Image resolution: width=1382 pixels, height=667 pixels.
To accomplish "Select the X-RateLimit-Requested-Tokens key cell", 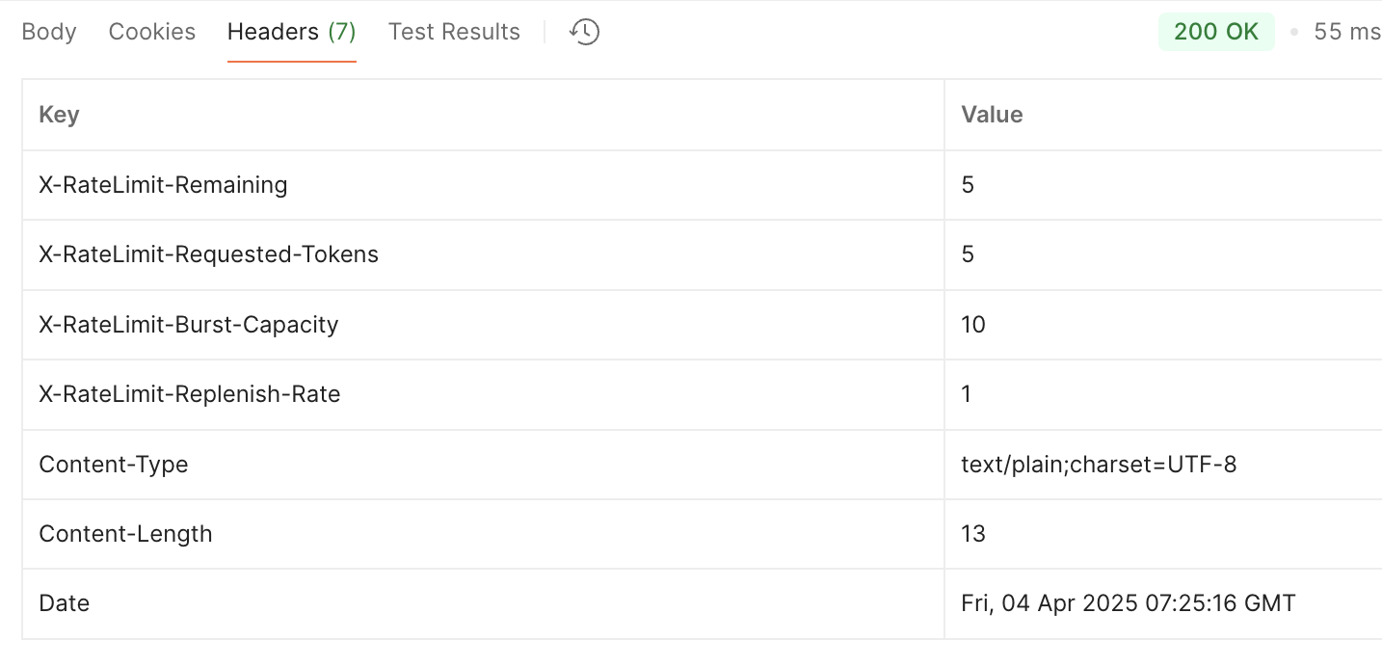I will coord(483,254).
